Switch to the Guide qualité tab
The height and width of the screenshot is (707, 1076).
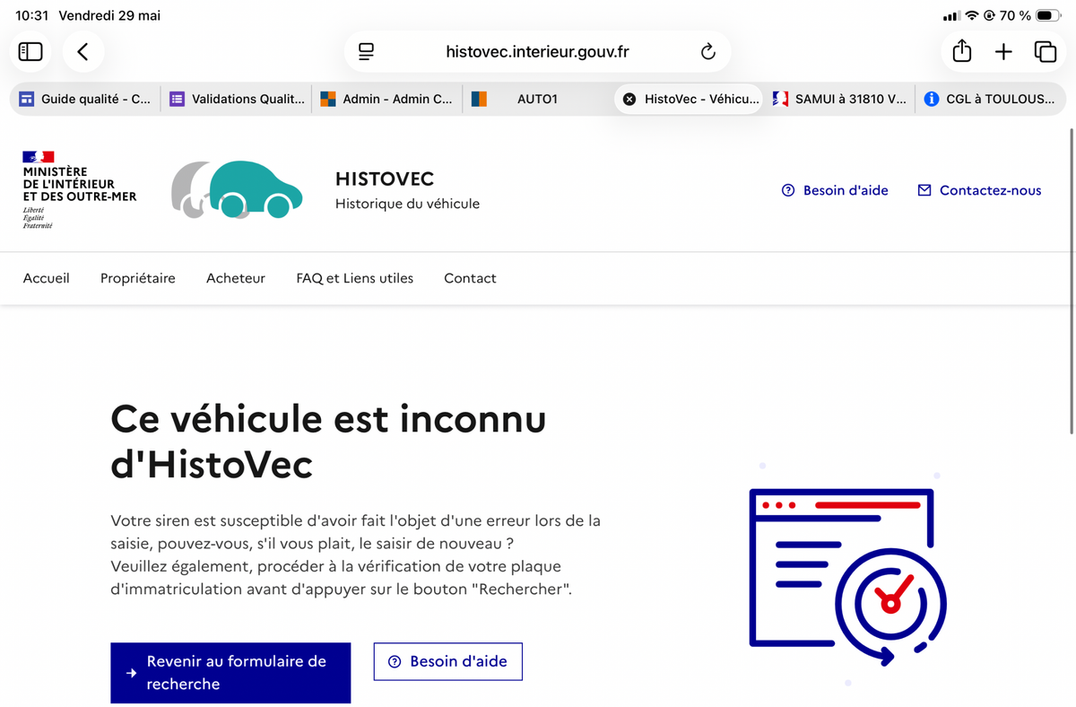(x=85, y=100)
